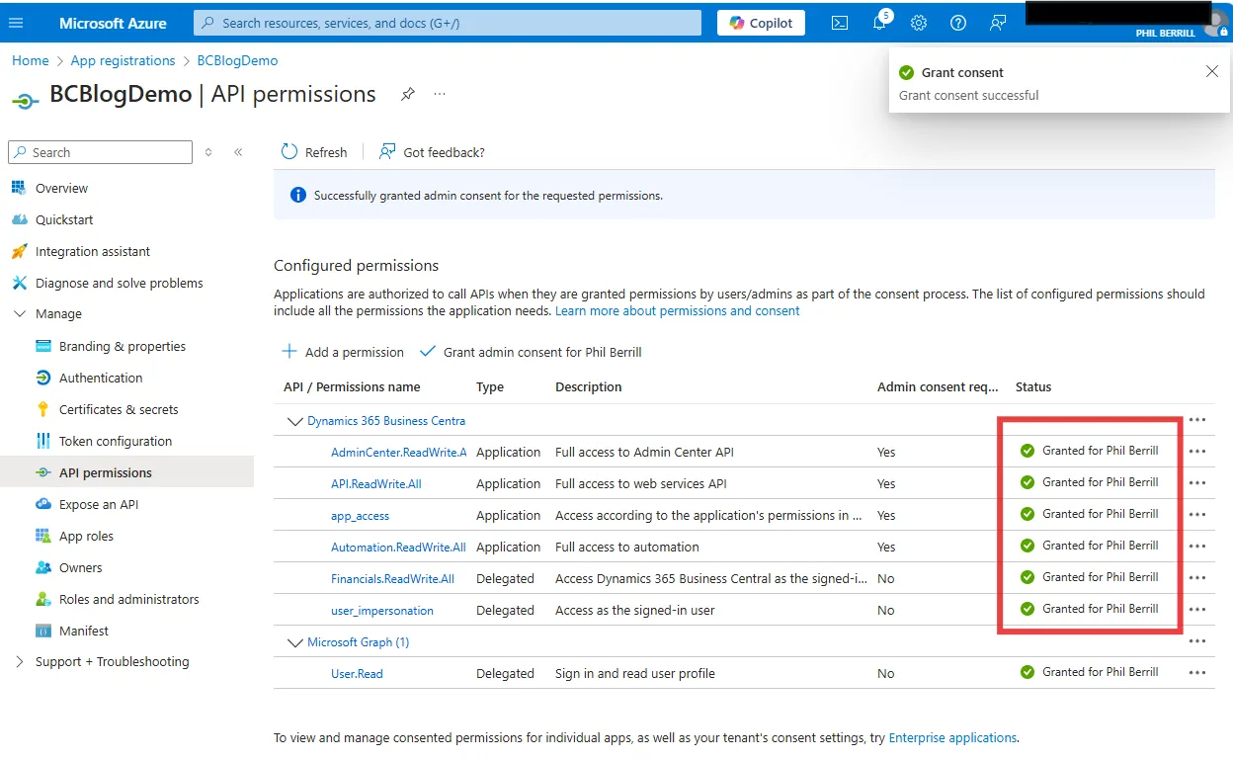Click the BCBlogDemo app registration icon
Screen dimensions: 1233x760
[x=26, y=99]
